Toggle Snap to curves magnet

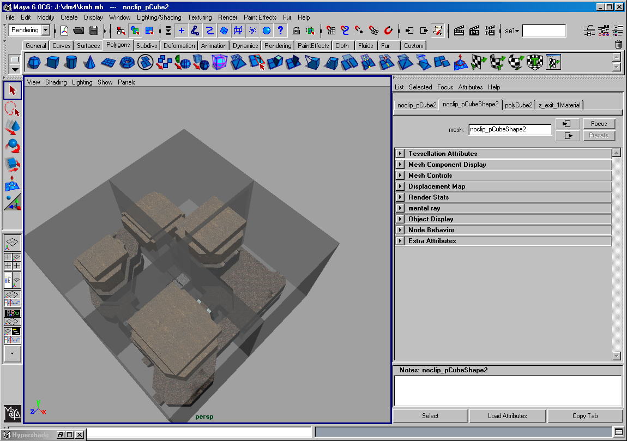[345, 31]
